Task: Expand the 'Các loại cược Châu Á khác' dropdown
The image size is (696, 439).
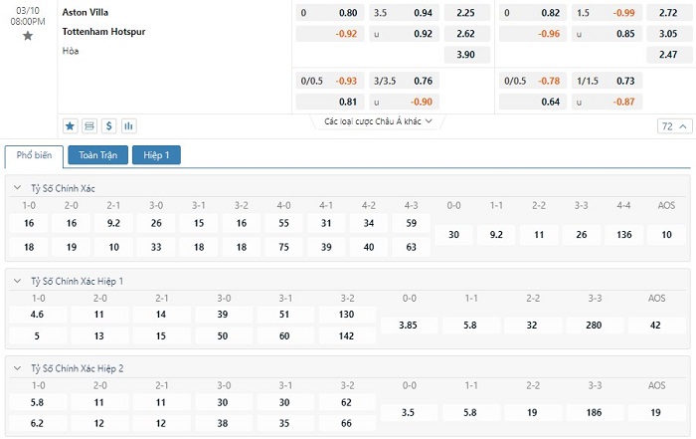Action: click(x=379, y=122)
